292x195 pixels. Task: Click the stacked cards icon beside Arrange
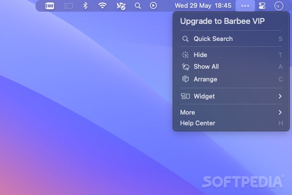(x=185, y=79)
